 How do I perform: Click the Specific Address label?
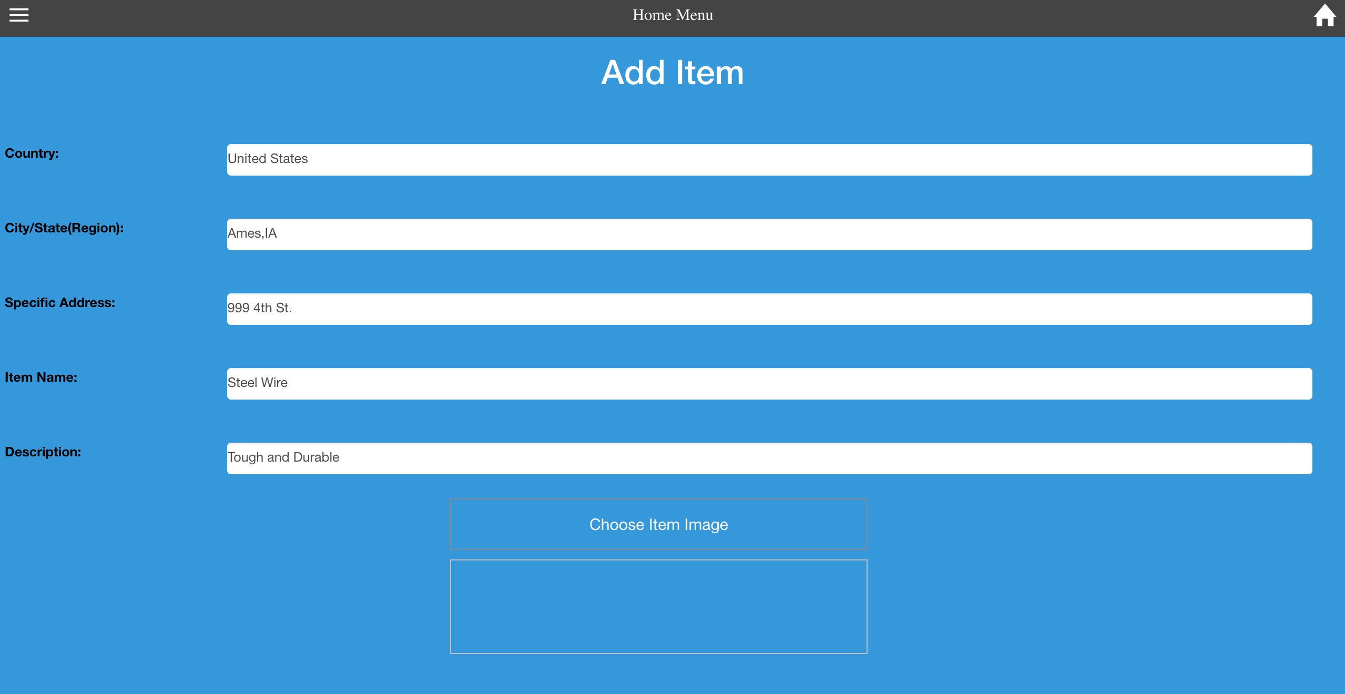60,302
